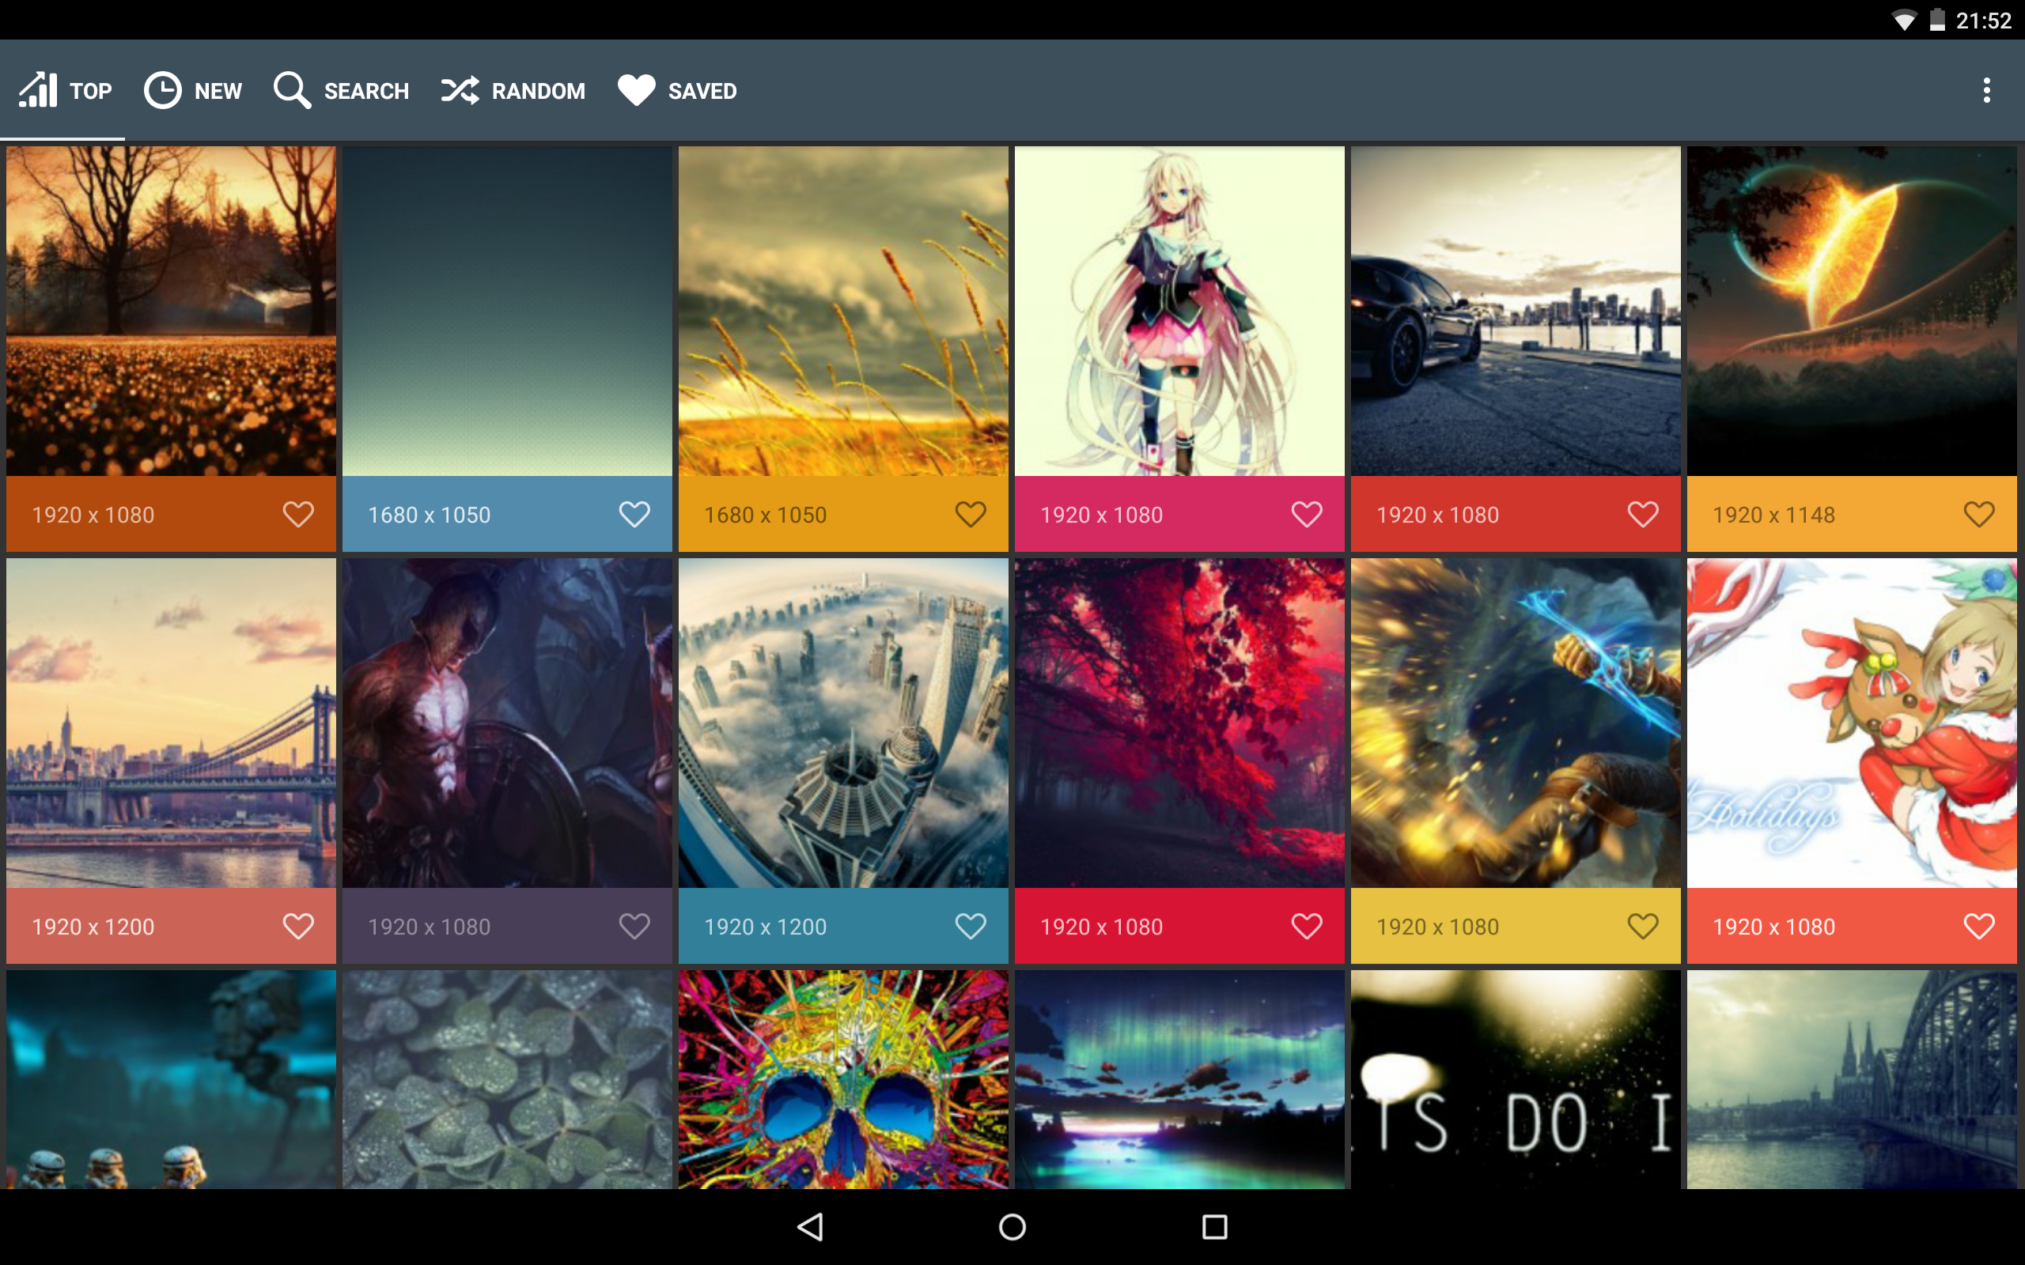Like the Brooklyn bridge skyline wallpaper
Screen dimensions: 2025x1265
point(298,925)
